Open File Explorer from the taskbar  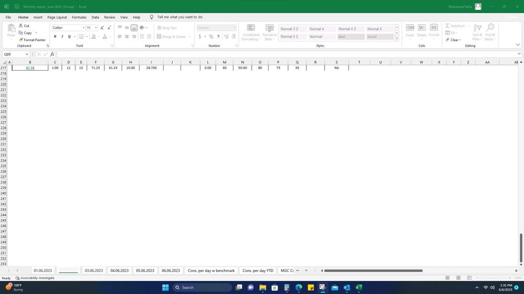click(x=263, y=287)
